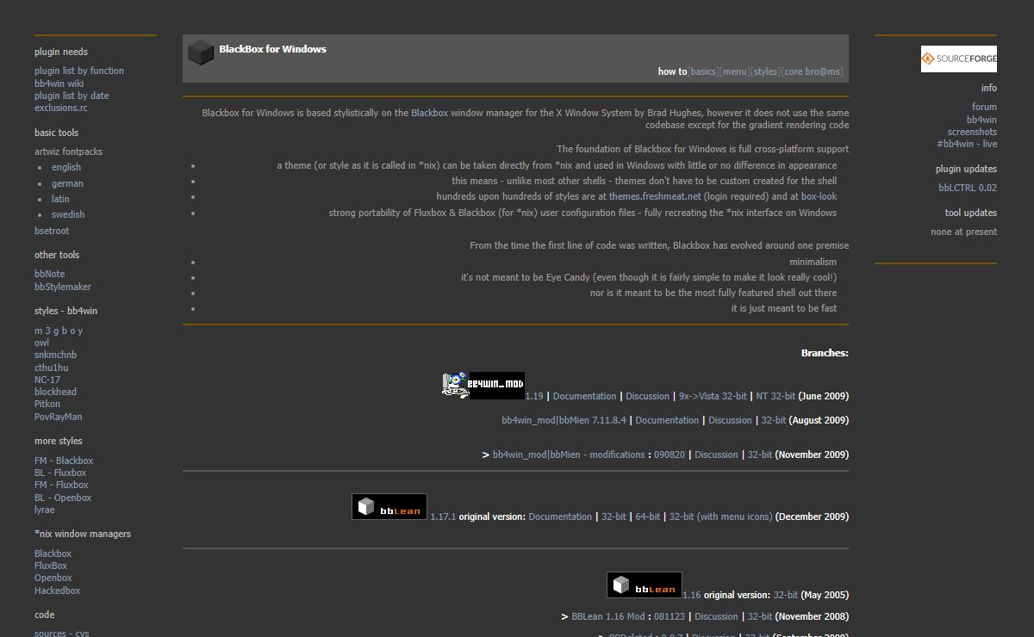This screenshot has width=1034, height=637.
Task: Open the Pitkon styles link
Action: 47,404
